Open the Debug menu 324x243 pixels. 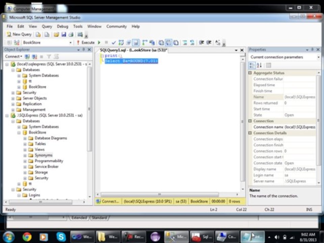pyautogui.click(x=62, y=26)
